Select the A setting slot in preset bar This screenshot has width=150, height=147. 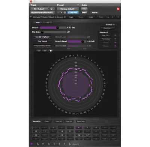point(112,17)
